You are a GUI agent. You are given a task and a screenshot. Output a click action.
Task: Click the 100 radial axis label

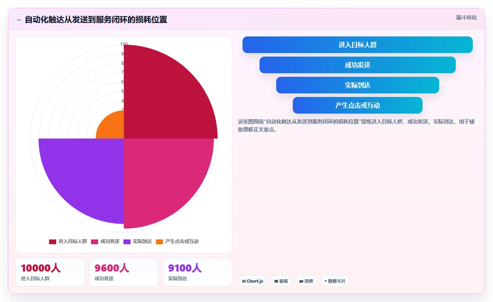click(124, 44)
